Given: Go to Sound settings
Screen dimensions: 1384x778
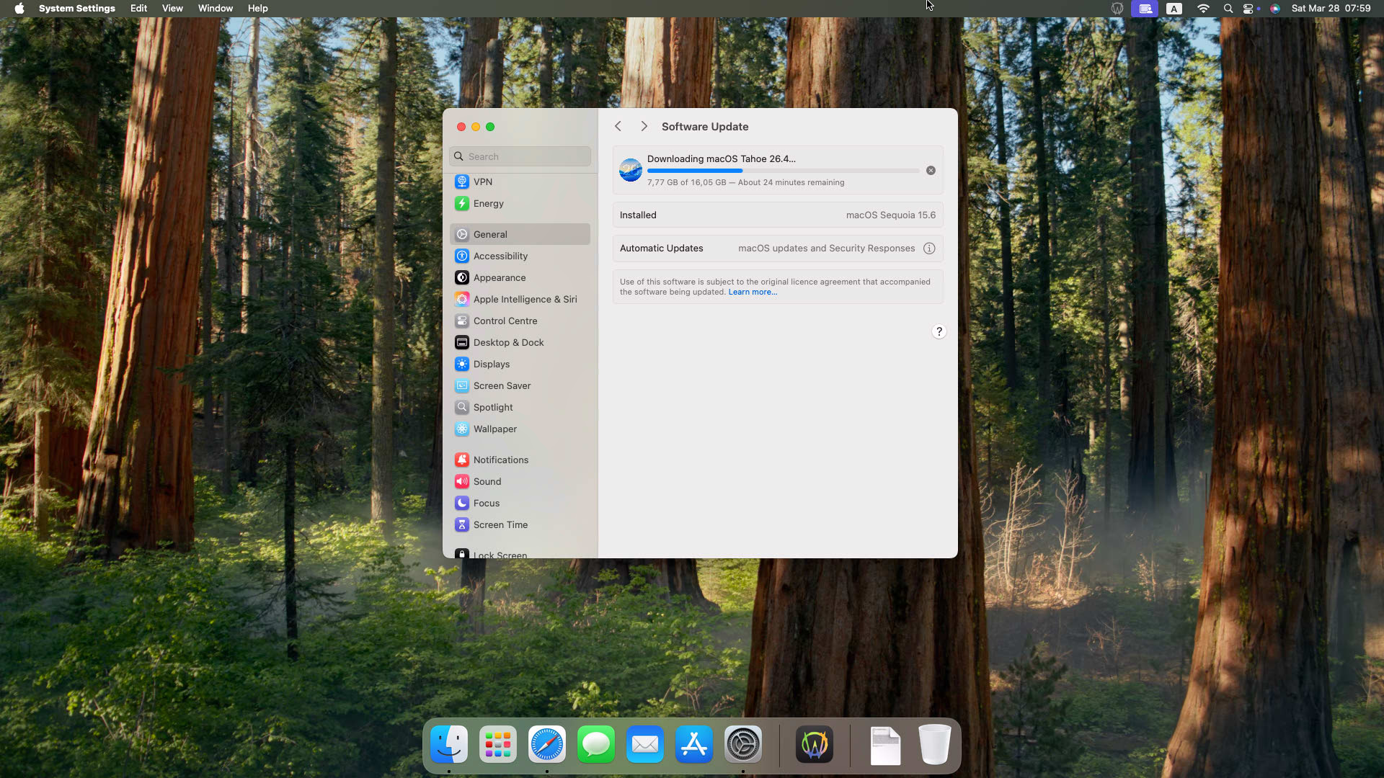Looking at the screenshot, I should [x=520, y=482].
